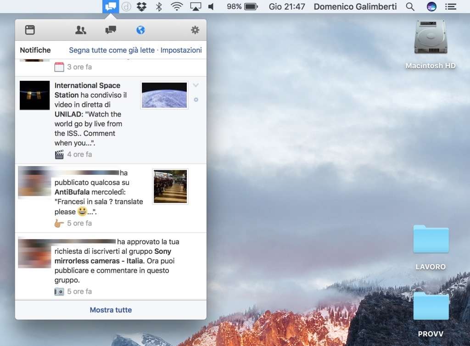The image size is (470, 346).
Task: Click the Wi-Fi menu bar icon
Action: pos(176,6)
